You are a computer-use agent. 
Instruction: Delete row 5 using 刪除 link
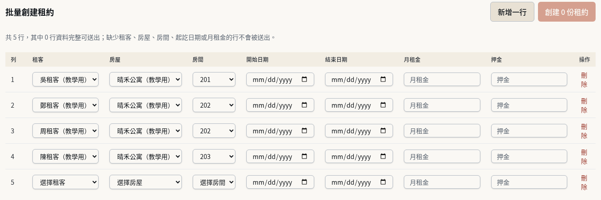point(584,182)
